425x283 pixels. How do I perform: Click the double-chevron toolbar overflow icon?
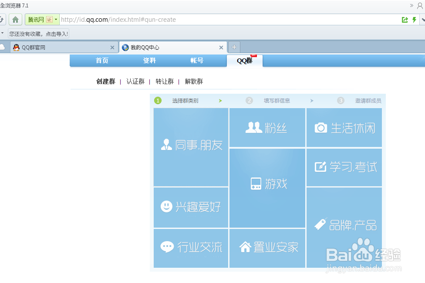(x=412, y=5)
